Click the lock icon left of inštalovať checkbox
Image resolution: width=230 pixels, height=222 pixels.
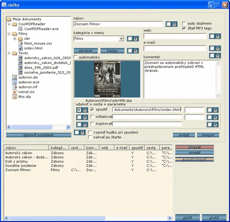(85, 117)
